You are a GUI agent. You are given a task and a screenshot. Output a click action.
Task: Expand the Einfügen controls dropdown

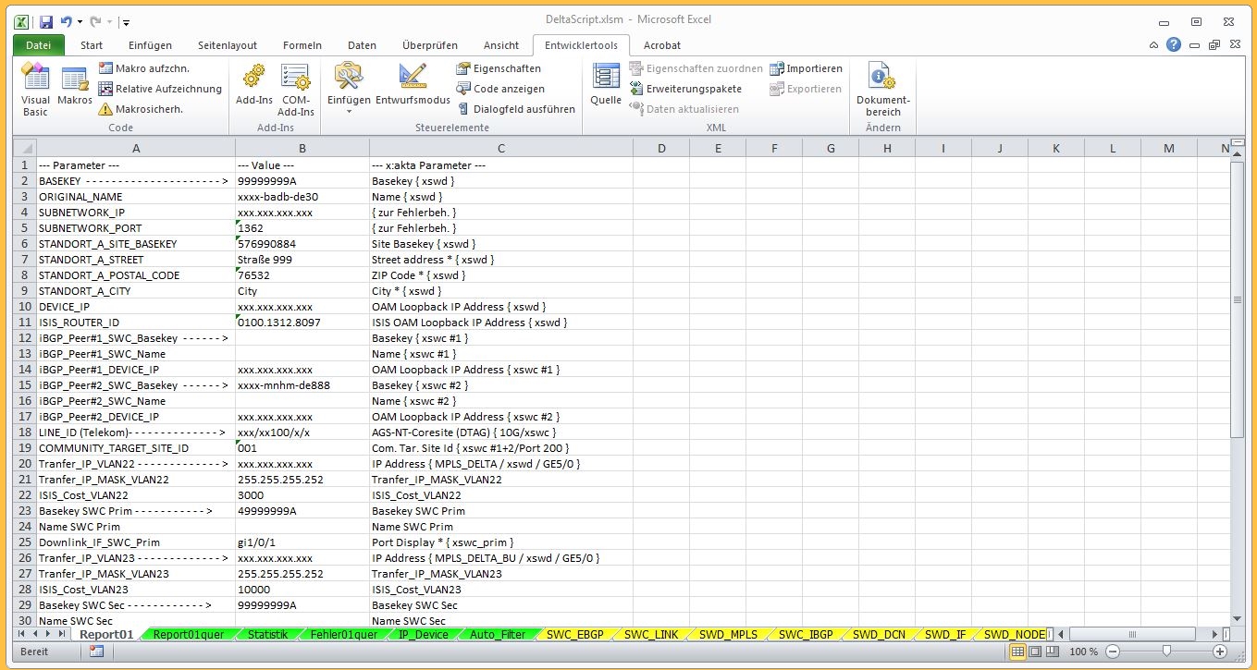tap(349, 112)
